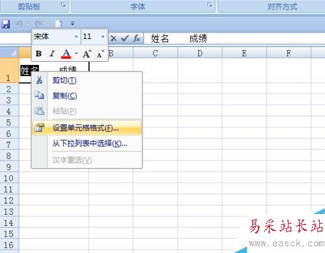
Task: Select column D header
Action: point(200,53)
